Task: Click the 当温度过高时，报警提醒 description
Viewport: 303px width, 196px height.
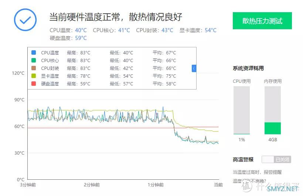Action: click(257, 172)
